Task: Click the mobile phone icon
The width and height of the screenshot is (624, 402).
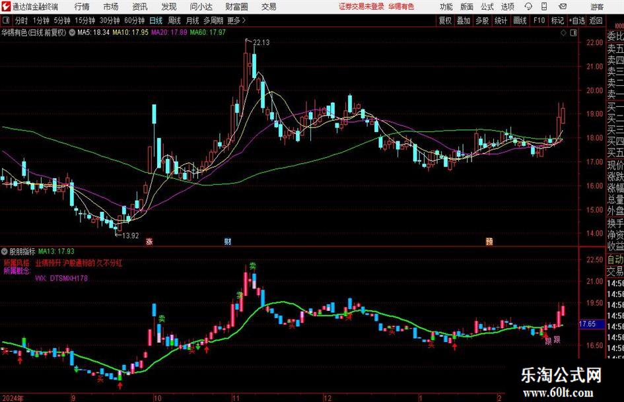Action: coord(544,7)
